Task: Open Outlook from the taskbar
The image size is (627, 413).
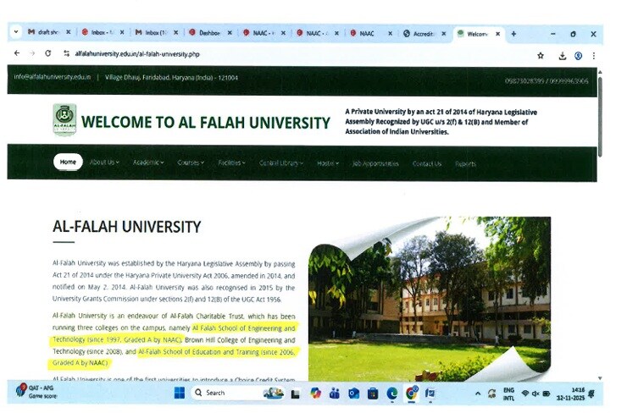Action: tap(353, 394)
